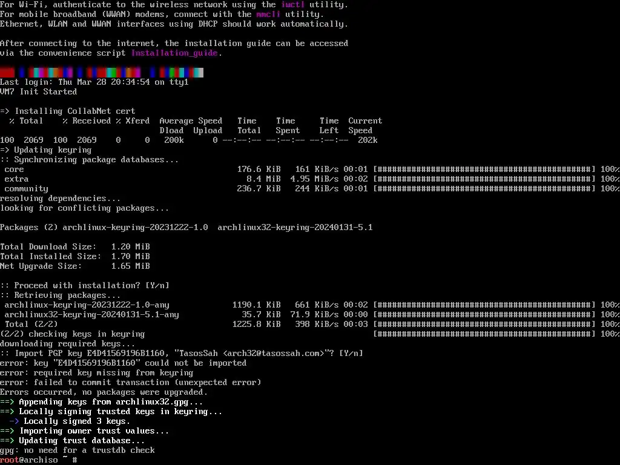Click the 'Time Left' column header
Viewport: 620px width, 465px height.
click(x=329, y=126)
